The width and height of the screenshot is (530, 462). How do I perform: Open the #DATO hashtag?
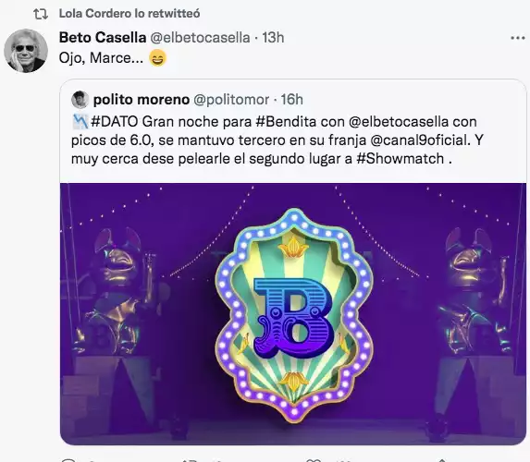click(115, 122)
